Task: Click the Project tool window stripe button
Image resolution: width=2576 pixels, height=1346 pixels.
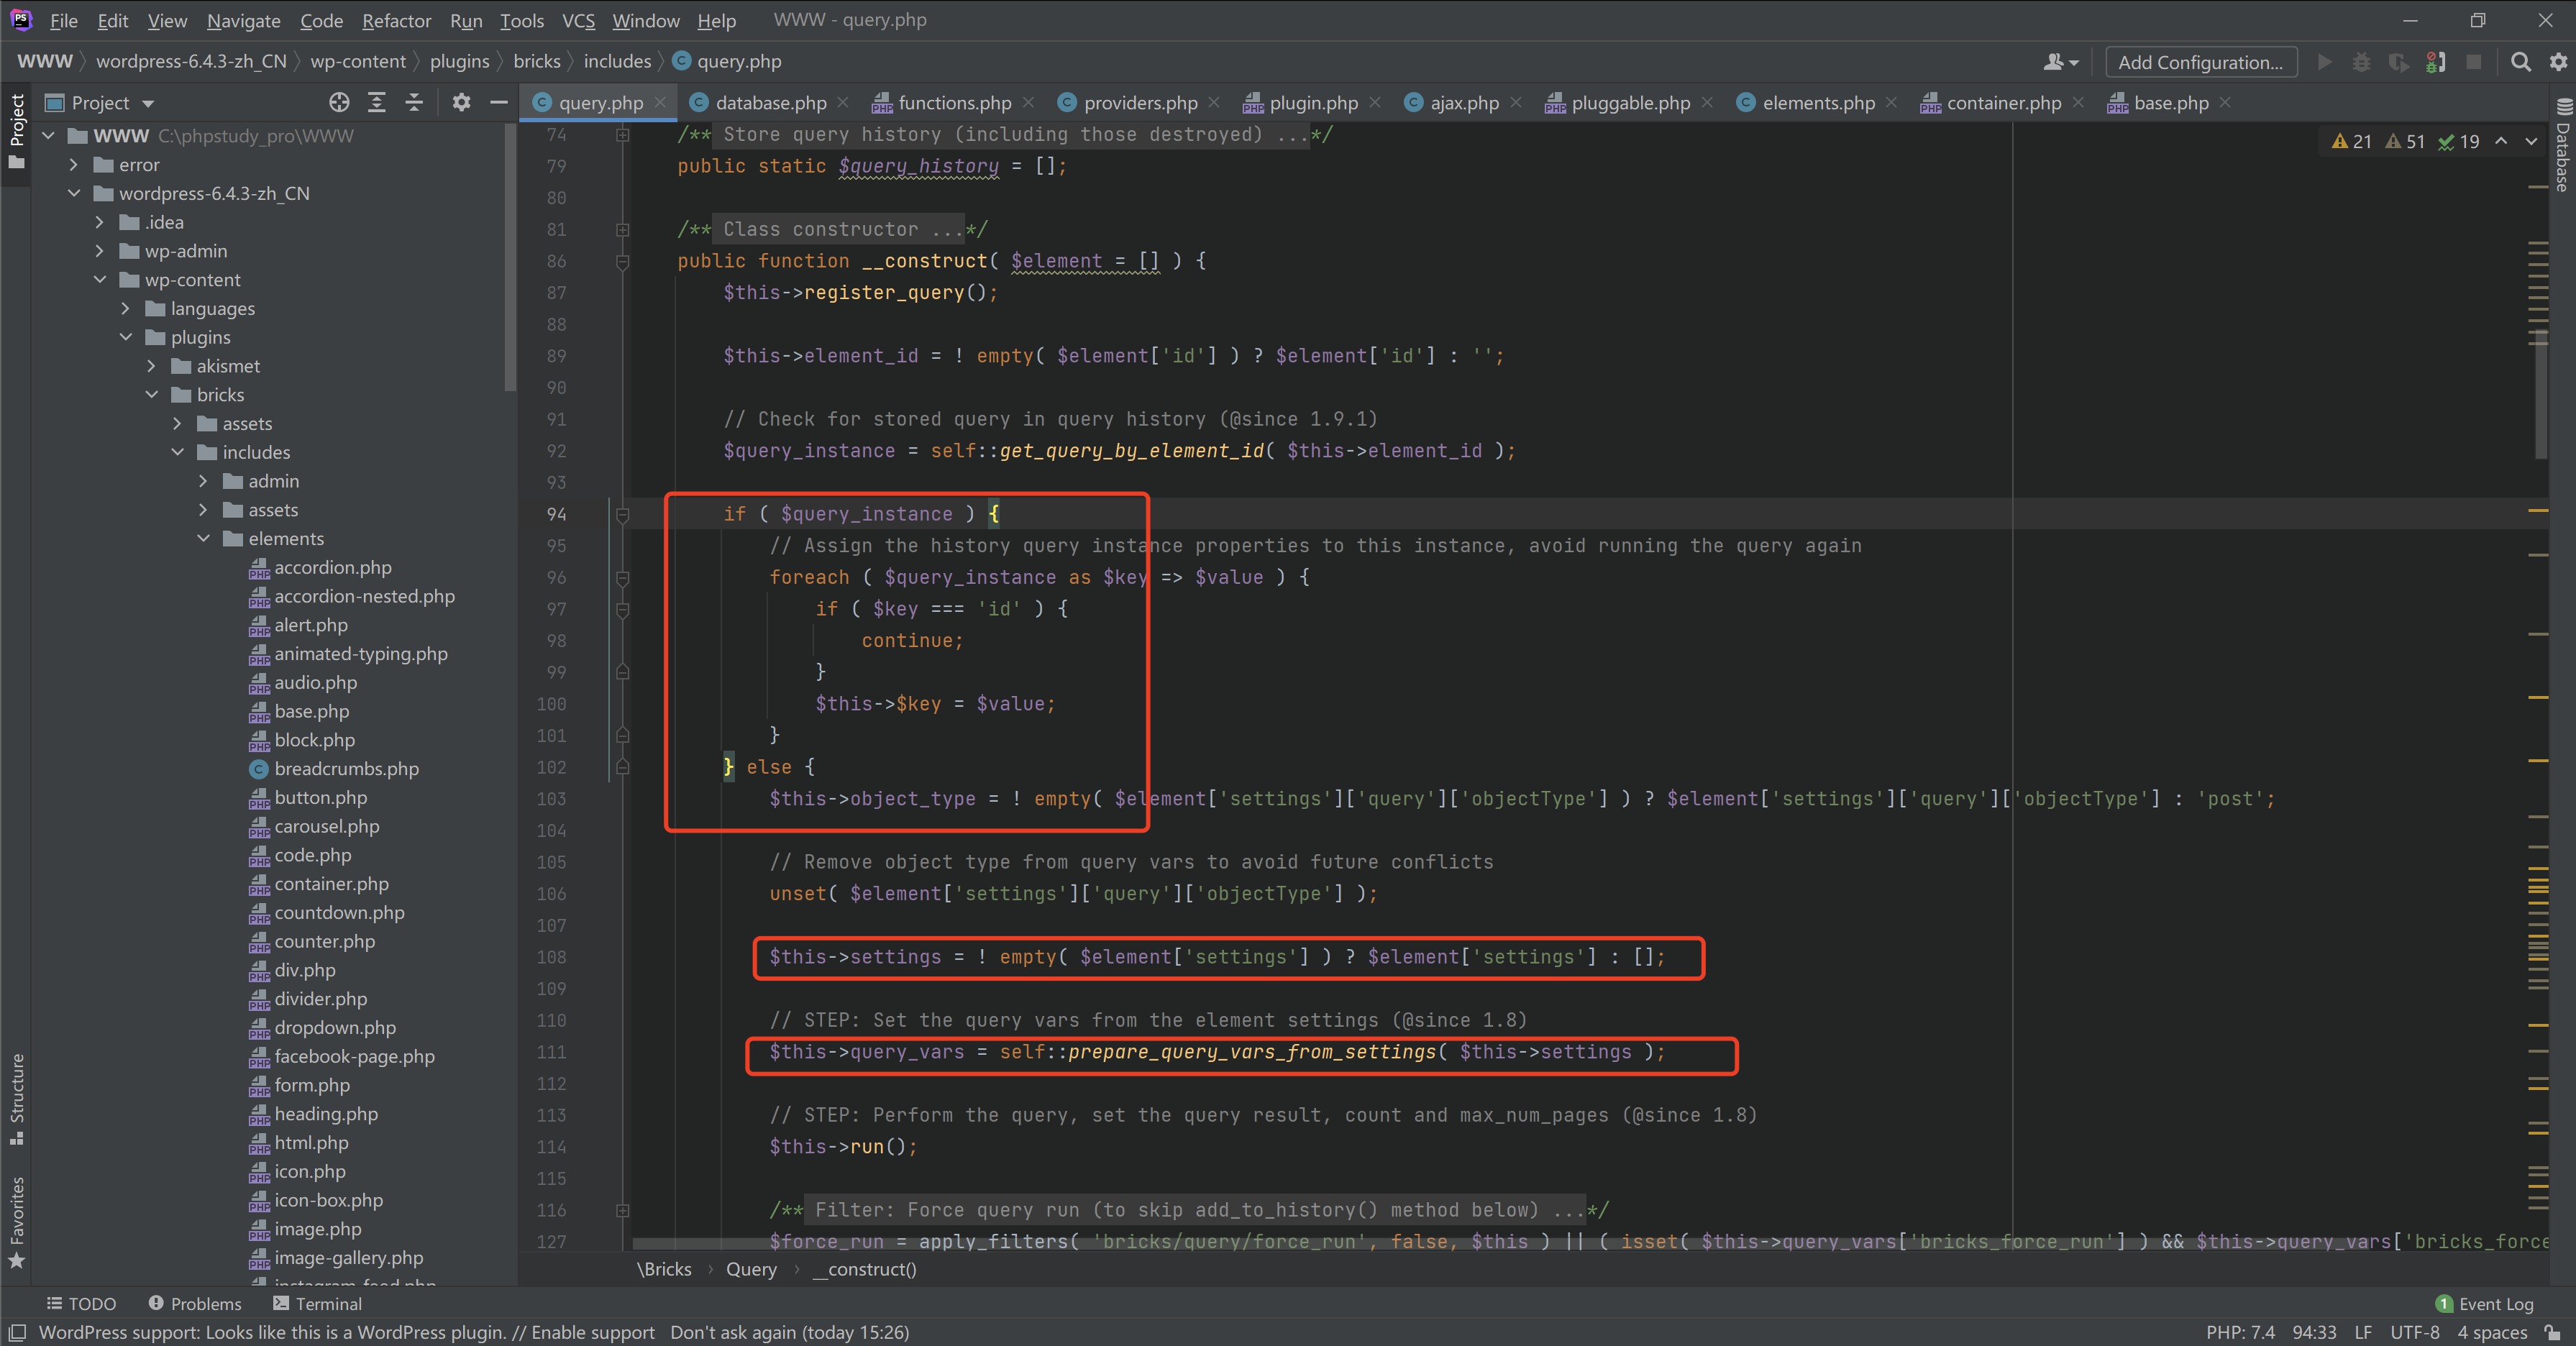Action: click(16, 132)
